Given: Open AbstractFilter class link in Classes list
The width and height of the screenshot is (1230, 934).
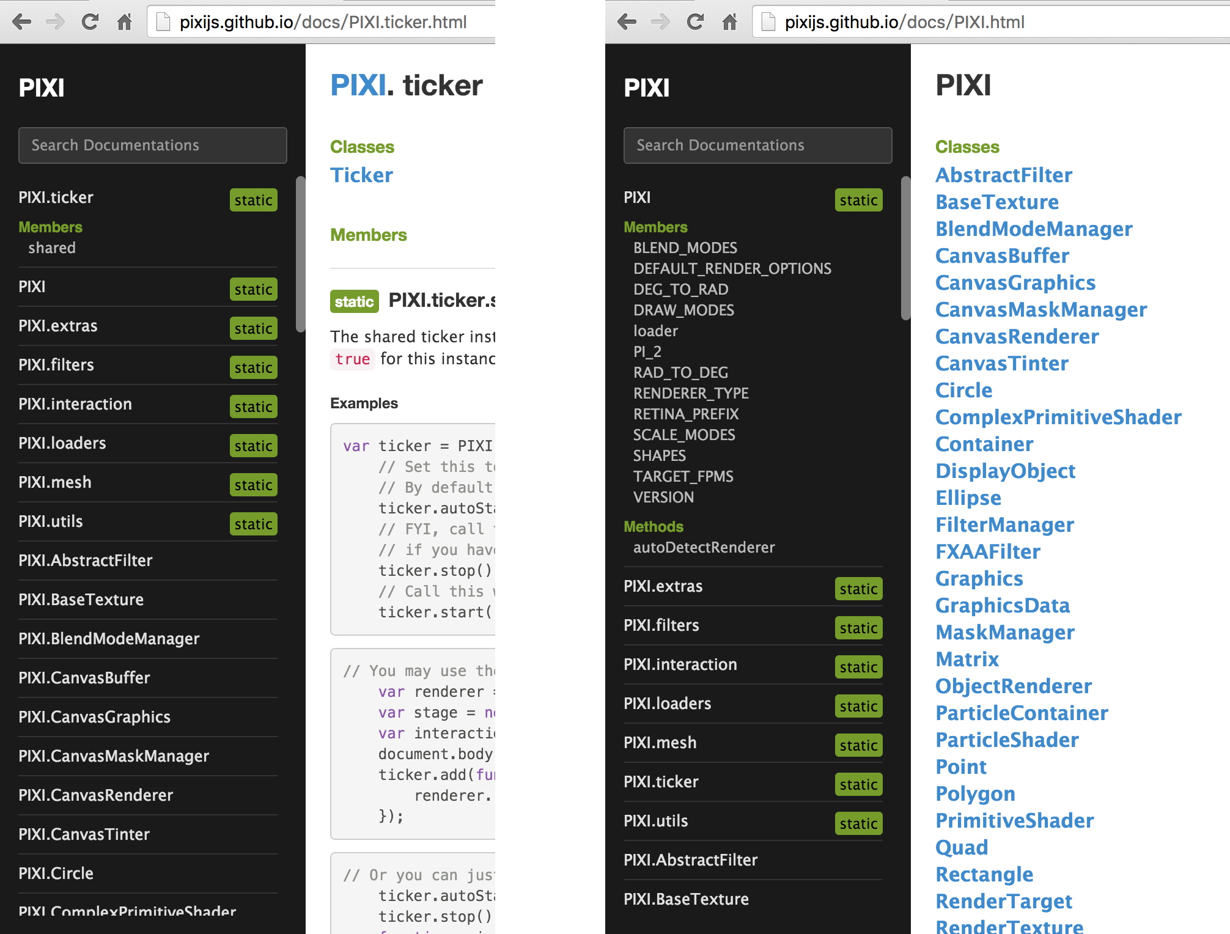Looking at the screenshot, I should pyautogui.click(x=1004, y=175).
